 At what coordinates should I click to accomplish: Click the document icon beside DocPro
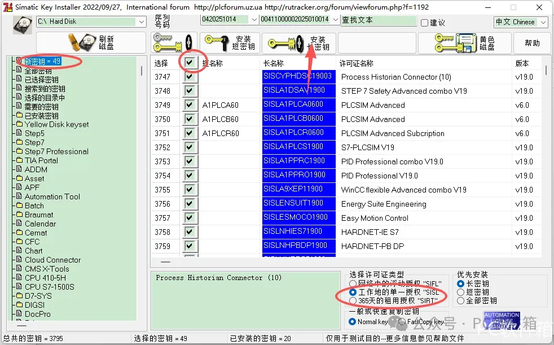(19, 313)
